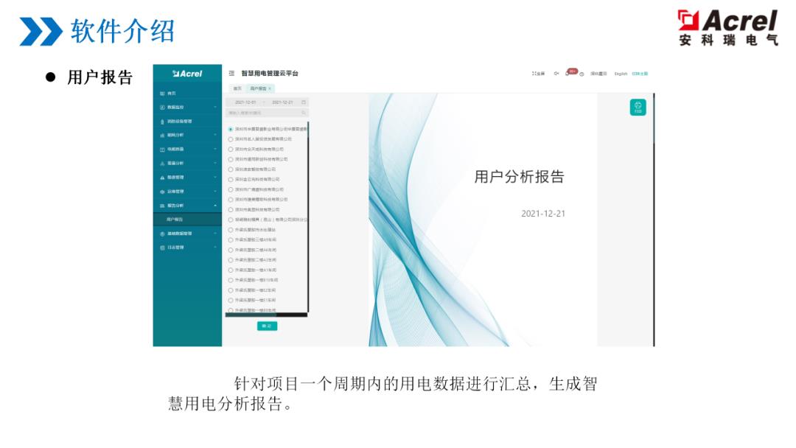Screen dimensions: 796x448
Task: Click the sound mute speaker icon
Action: (x=556, y=74)
